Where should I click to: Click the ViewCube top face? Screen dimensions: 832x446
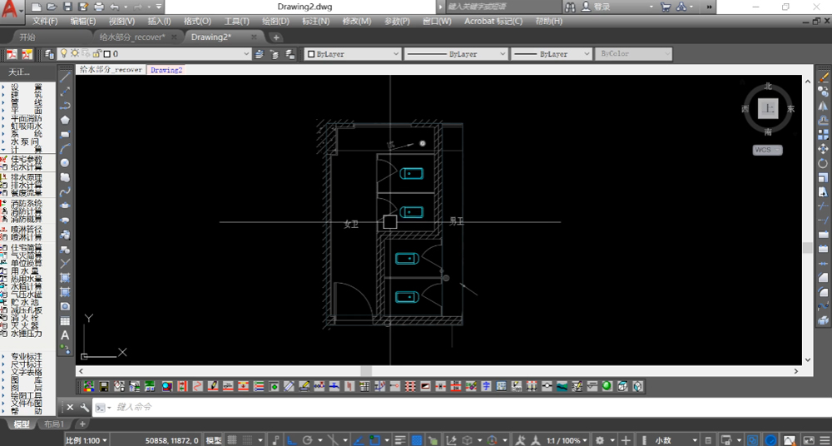[x=768, y=109]
